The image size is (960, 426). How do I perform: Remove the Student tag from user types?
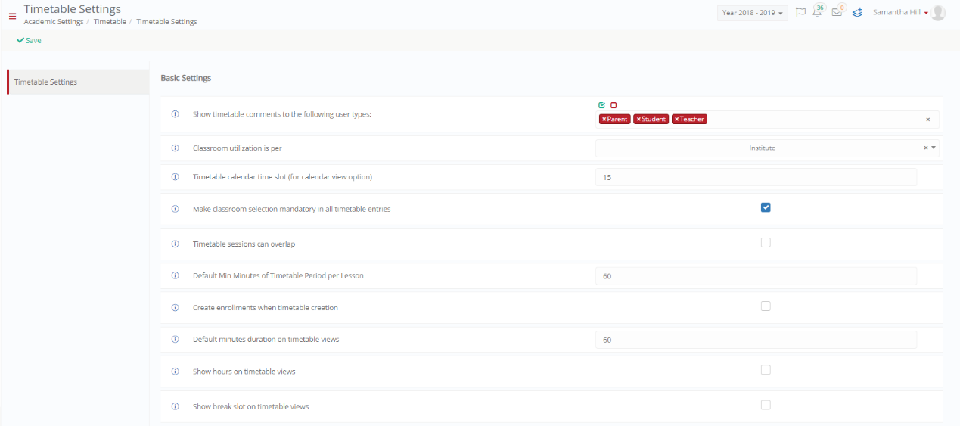click(x=638, y=119)
